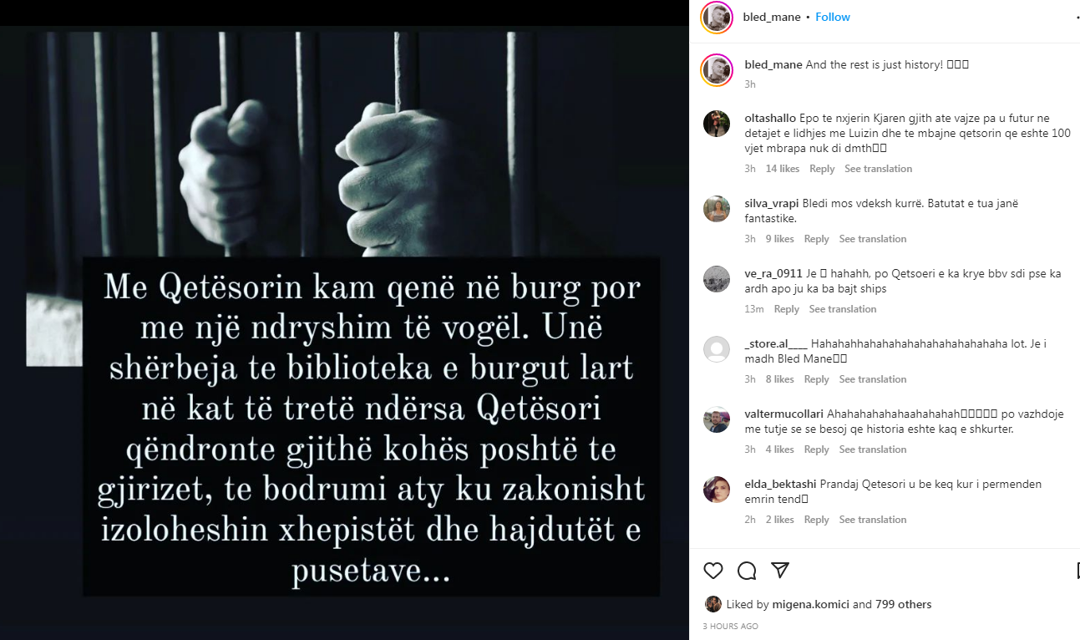See translation of elda_bektashi's comment
The width and height of the screenshot is (1080, 640).
point(873,520)
